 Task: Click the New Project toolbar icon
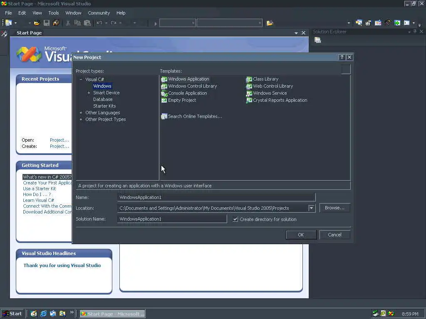click(x=8, y=23)
